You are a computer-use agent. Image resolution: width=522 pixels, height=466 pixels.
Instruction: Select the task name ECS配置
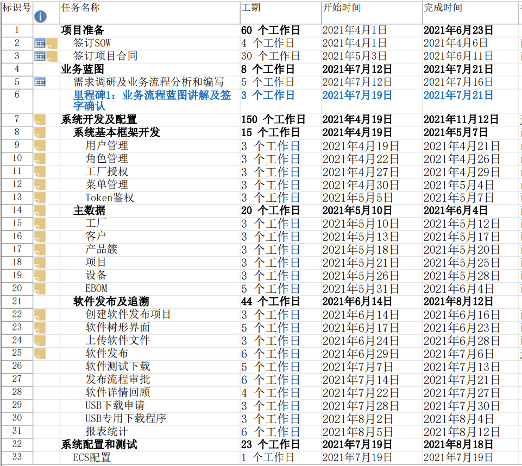click(x=92, y=457)
